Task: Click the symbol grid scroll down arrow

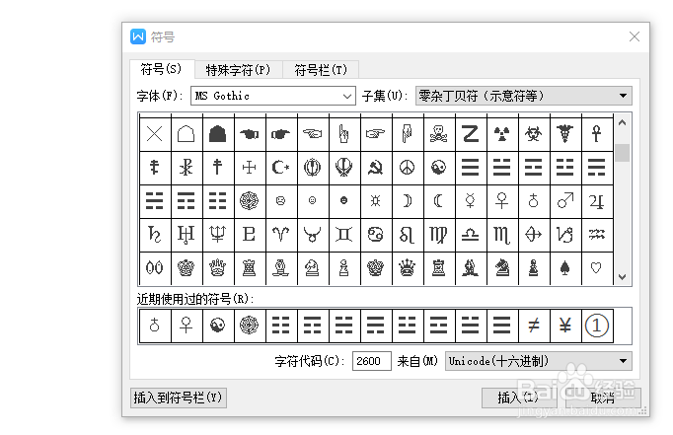Action: tap(623, 277)
